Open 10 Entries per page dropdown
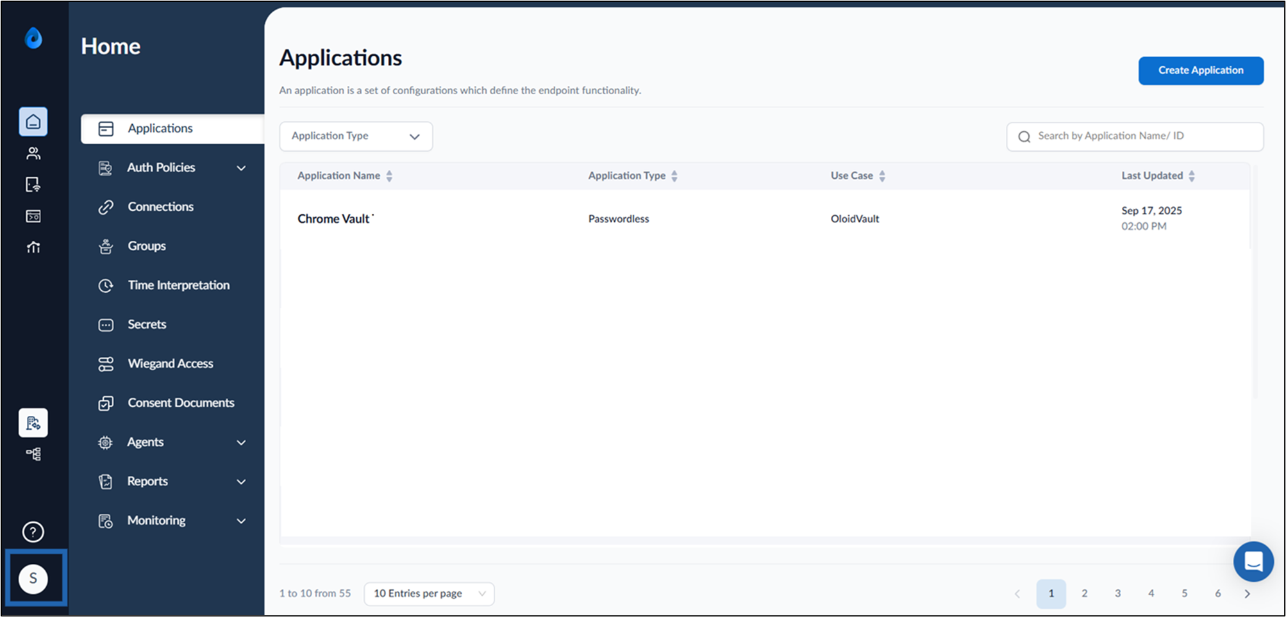1286x617 pixels. [x=429, y=594]
